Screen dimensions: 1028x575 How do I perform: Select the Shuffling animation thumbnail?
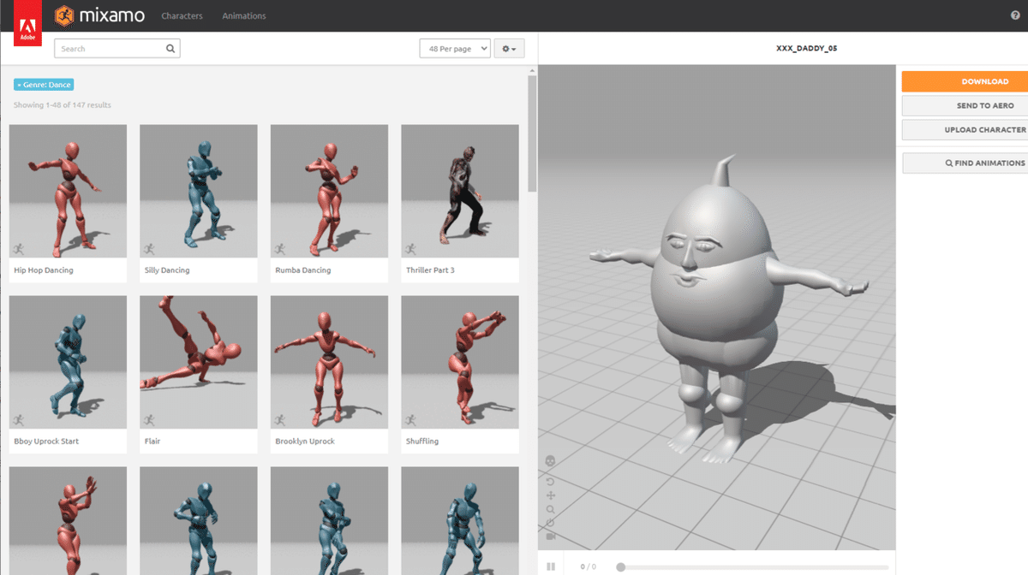coord(460,362)
